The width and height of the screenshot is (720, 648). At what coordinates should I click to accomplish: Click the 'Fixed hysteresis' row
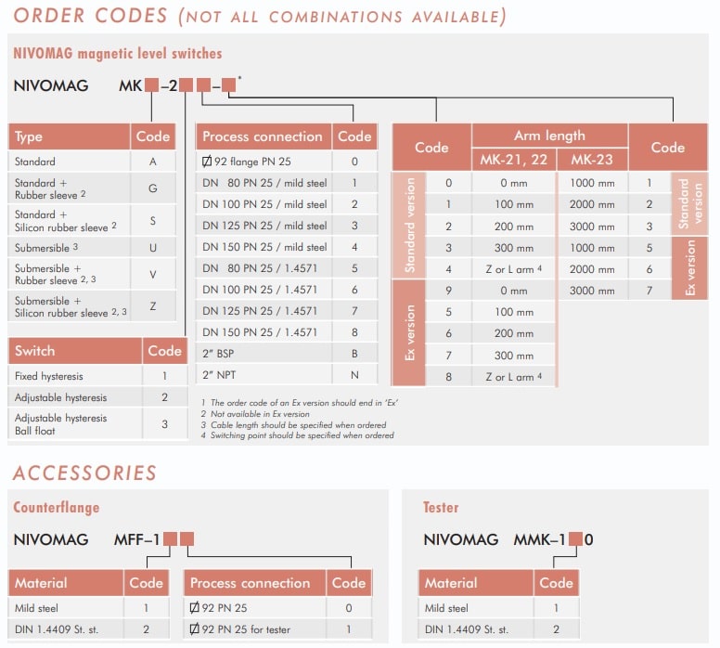97,376
